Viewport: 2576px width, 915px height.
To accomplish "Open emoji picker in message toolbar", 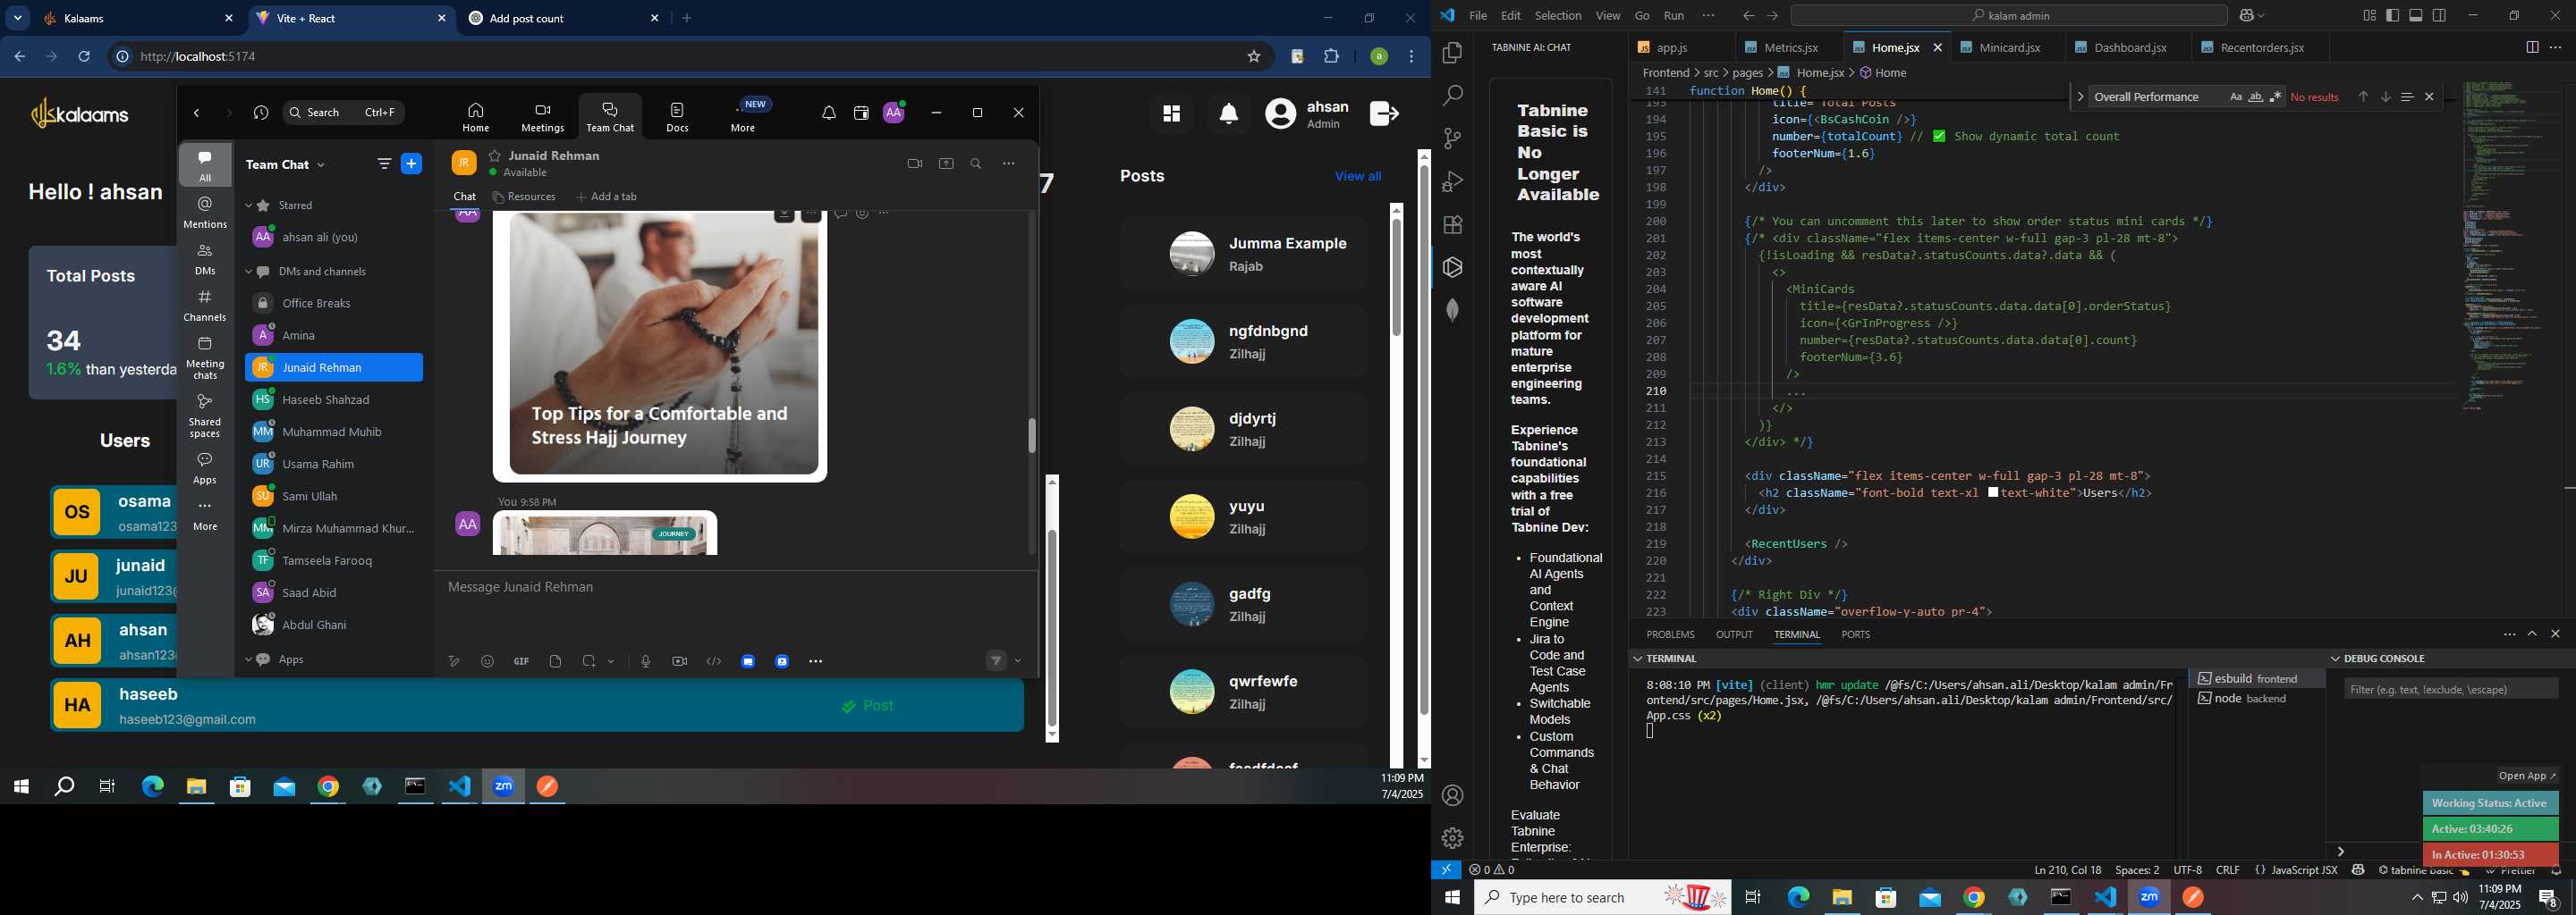I will pyautogui.click(x=488, y=661).
